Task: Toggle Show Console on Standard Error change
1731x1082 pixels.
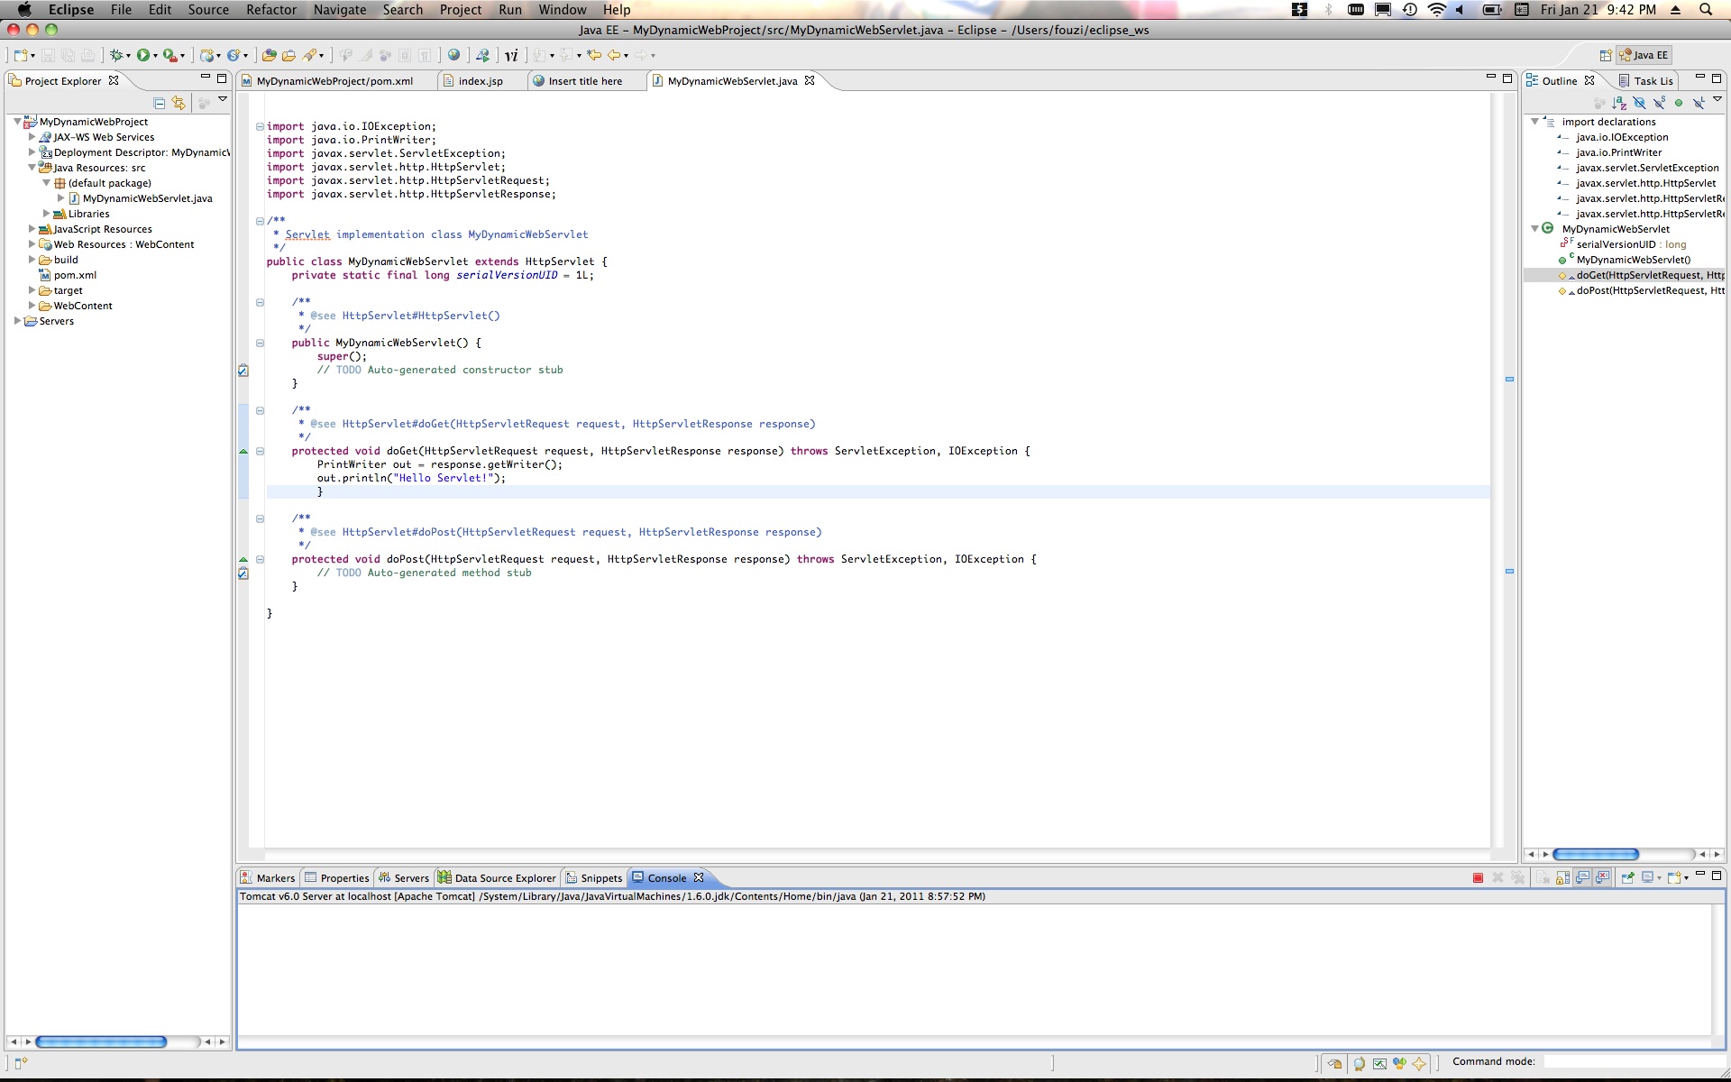Action: 1602,877
